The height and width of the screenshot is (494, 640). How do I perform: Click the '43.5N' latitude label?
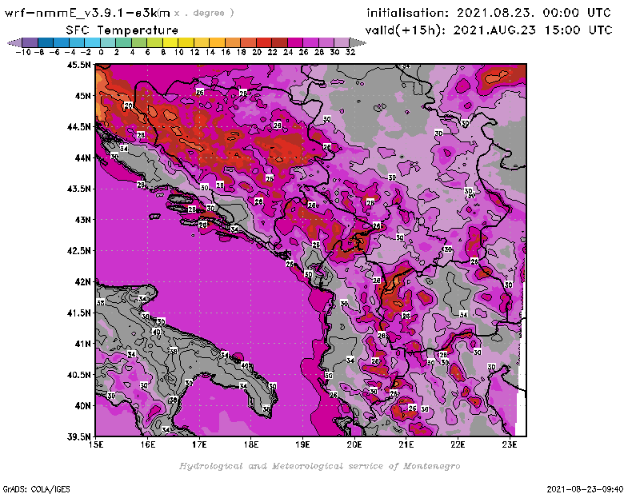pos(78,189)
